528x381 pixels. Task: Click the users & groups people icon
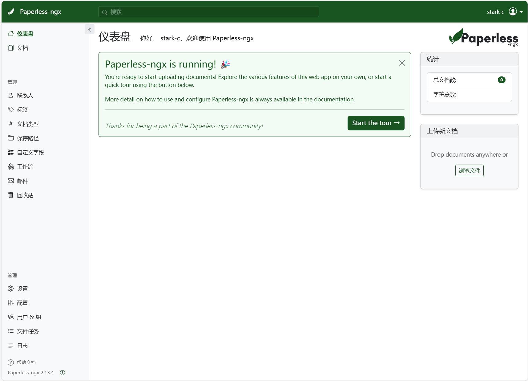[11, 317]
